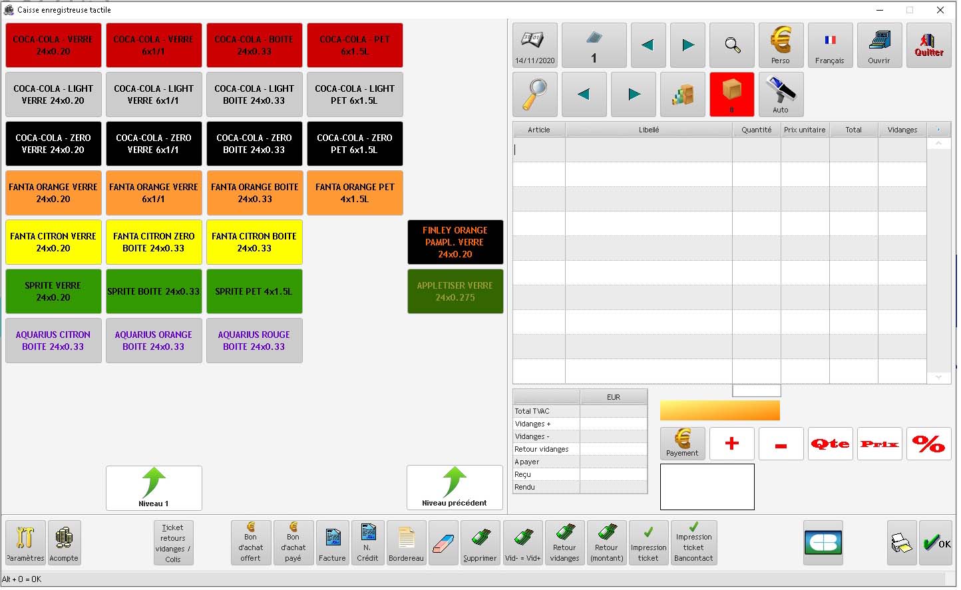Click the ticket table scroll up arrow
The height and width of the screenshot is (590, 961).
(x=938, y=144)
